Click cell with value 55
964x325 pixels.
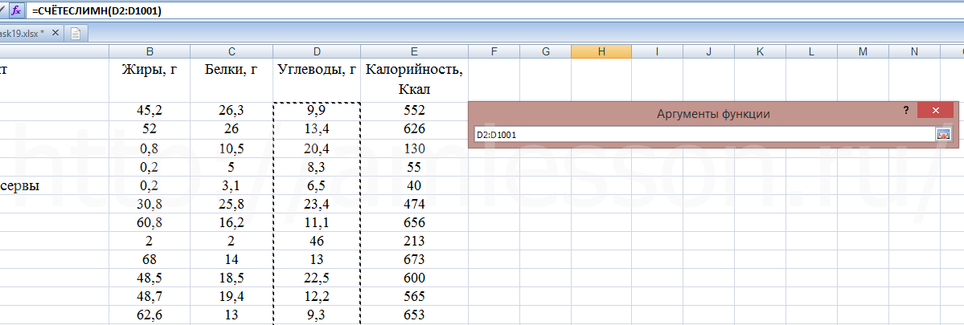414,167
